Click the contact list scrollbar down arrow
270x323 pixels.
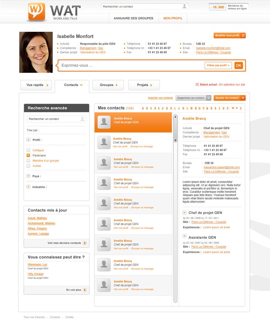click(175, 140)
